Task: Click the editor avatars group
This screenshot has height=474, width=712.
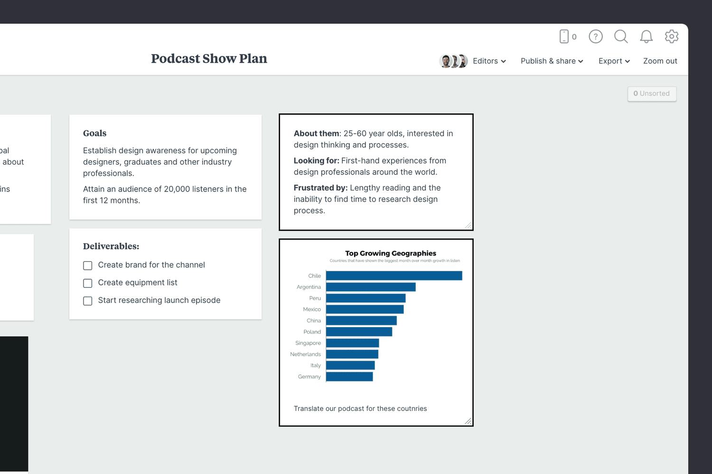Action: (453, 61)
